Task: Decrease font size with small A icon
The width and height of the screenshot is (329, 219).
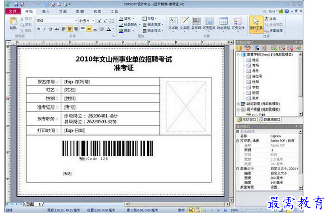Action: coord(105,21)
